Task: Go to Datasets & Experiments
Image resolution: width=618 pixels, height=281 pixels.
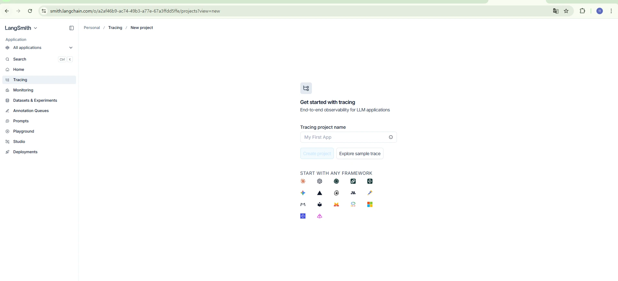Action: 35,100
